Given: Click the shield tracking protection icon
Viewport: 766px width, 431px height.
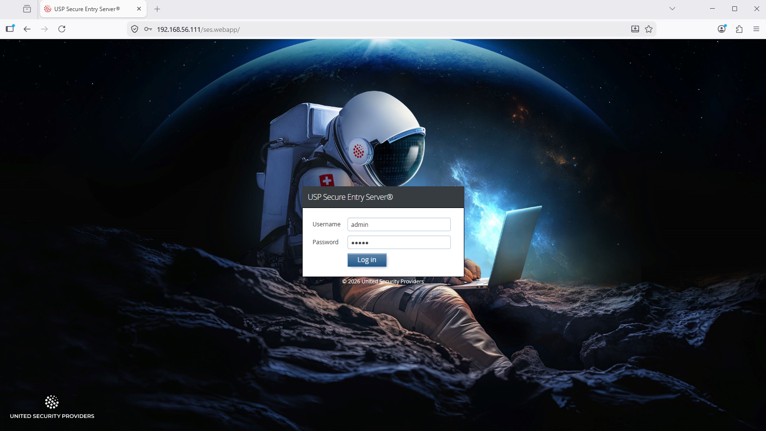Looking at the screenshot, I should point(135,29).
